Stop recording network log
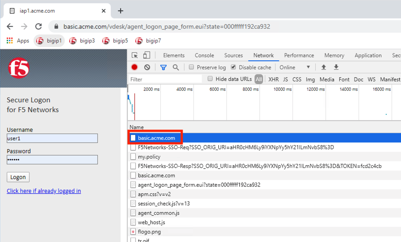The width and height of the screenshot is (401, 242). (134, 67)
